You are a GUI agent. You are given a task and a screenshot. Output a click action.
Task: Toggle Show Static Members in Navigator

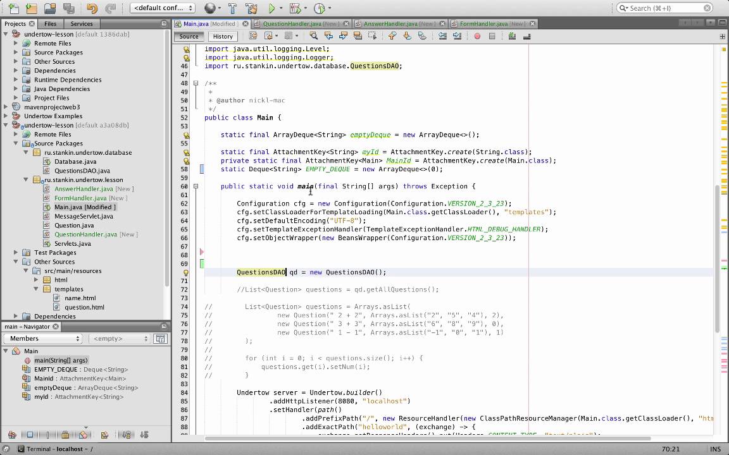tap(47, 435)
